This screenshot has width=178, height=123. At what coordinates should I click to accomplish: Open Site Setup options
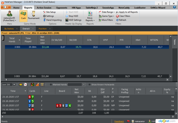tap(49, 12)
